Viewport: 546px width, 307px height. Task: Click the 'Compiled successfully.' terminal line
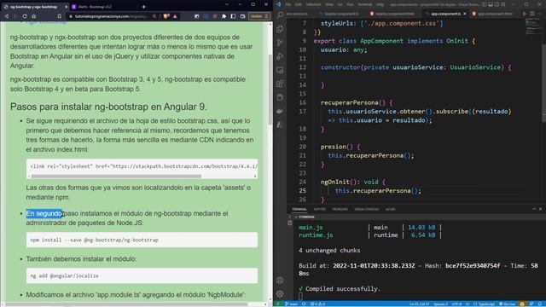pos(340,288)
